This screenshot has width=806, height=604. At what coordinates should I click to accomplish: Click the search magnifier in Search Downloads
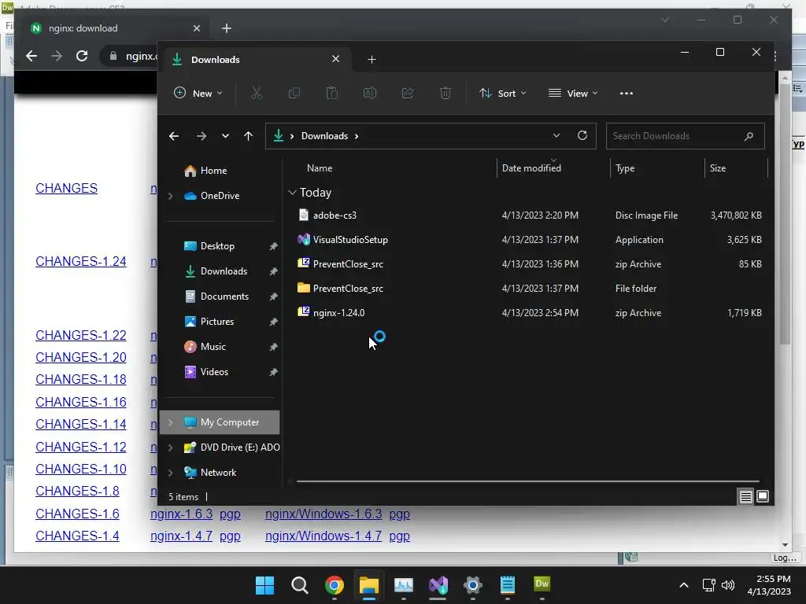[749, 136]
